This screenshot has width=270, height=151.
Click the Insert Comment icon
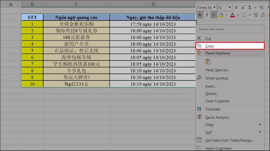(199, 148)
